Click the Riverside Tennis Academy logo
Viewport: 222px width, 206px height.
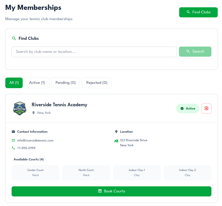pos(19,109)
